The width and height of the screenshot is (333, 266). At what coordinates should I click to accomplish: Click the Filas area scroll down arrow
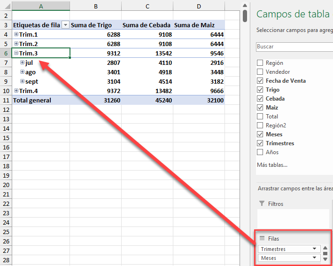click(325, 259)
